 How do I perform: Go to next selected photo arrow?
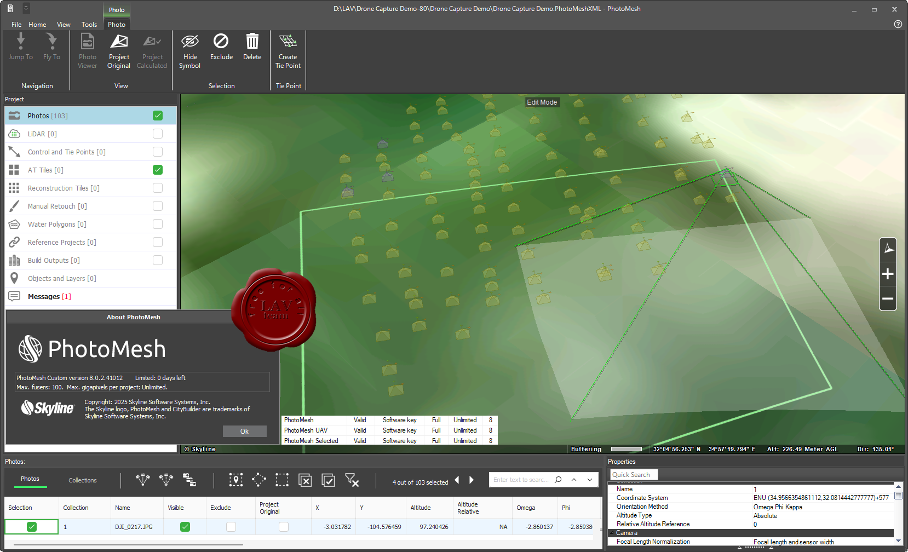click(x=472, y=480)
